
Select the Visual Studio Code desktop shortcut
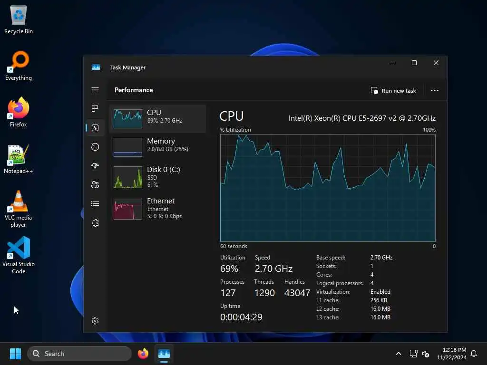click(19, 255)
